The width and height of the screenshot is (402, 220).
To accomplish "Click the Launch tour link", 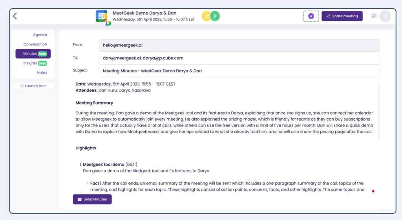I will (33, 86).
